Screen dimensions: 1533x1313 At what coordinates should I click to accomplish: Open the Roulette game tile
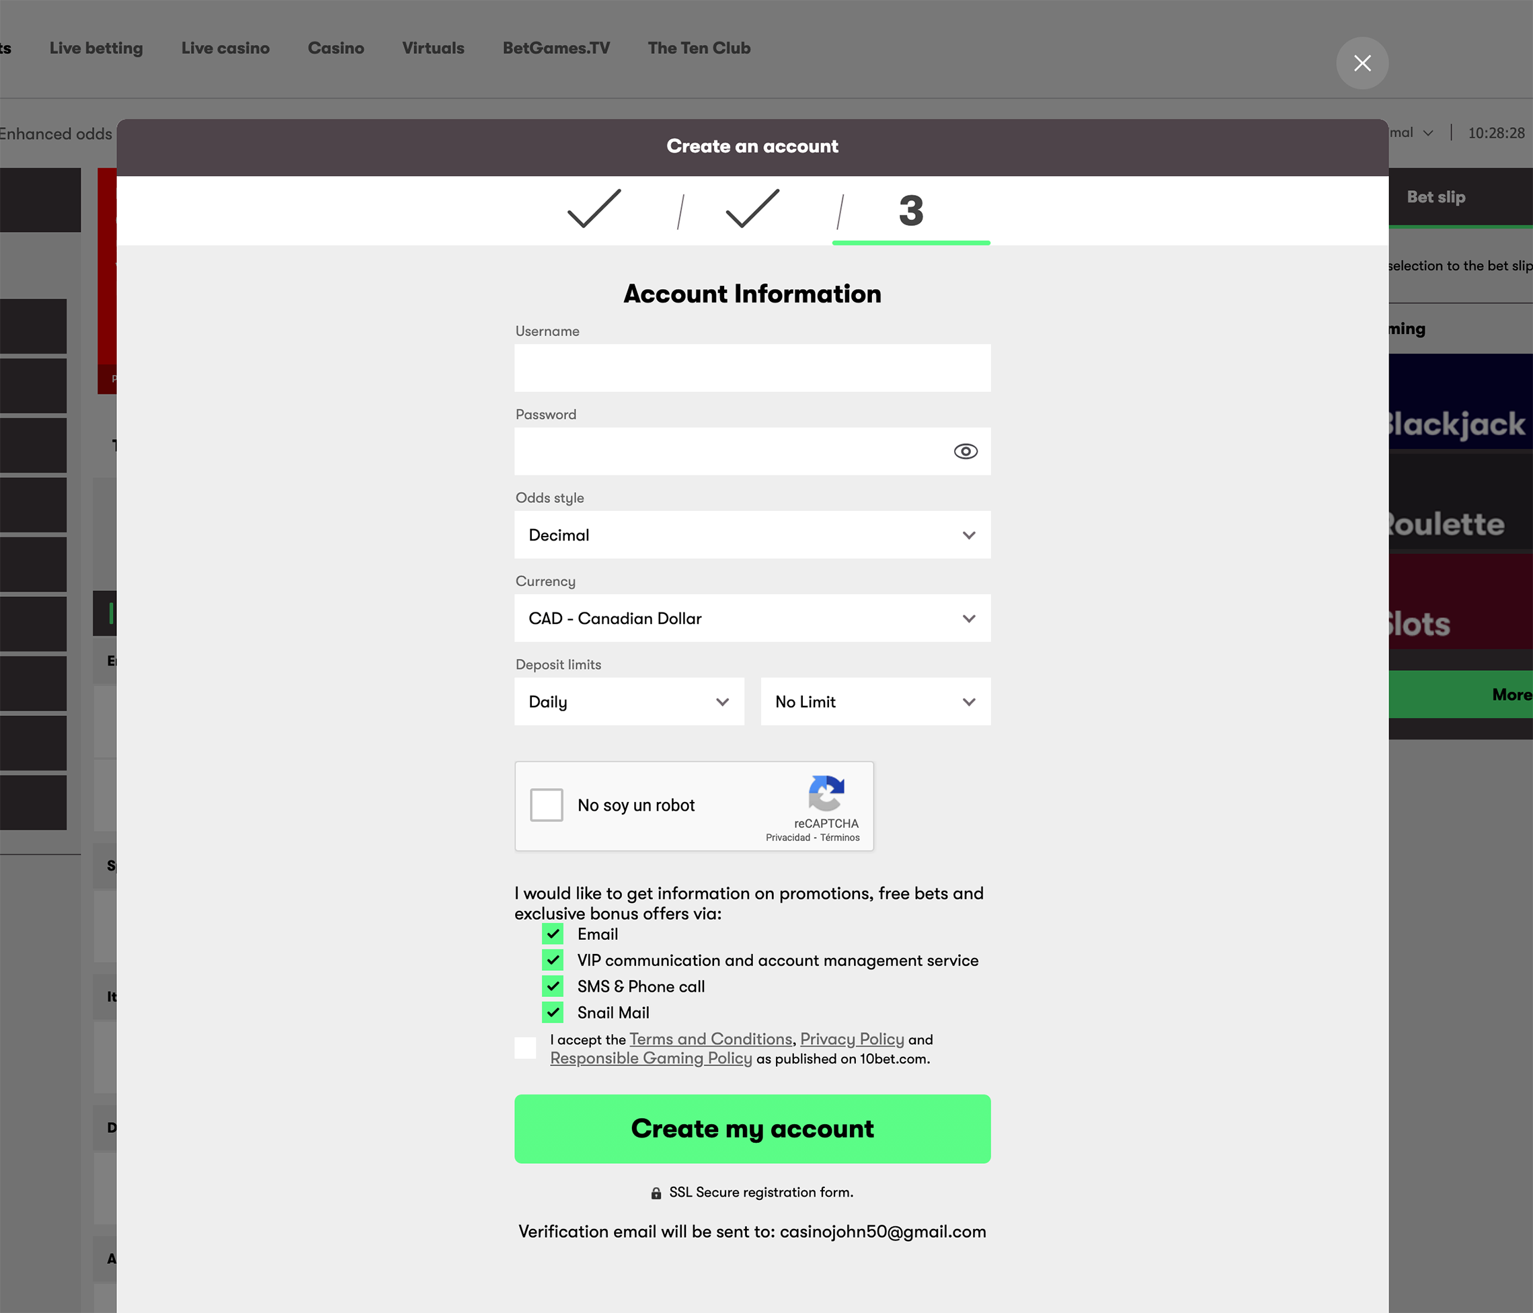(x=1460, y=502)
